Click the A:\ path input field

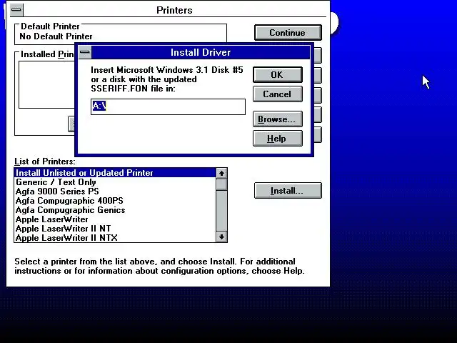tap(168, 106)
